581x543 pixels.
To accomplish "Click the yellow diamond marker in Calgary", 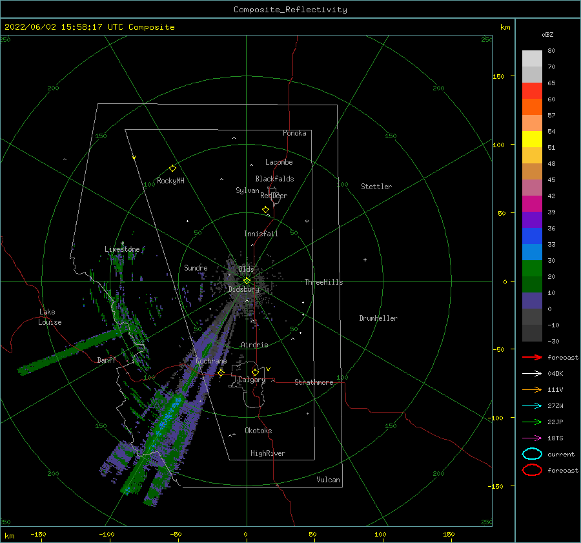I will pyautogui.click(x=255, y=372).
